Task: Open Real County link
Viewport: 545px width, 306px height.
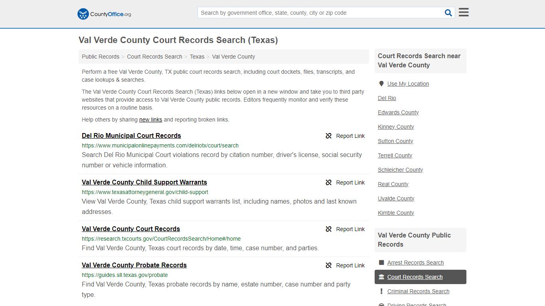Action: [393, 184]
